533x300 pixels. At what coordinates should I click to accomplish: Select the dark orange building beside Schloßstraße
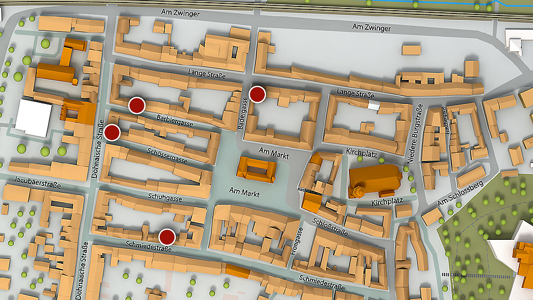pos(311,202)
